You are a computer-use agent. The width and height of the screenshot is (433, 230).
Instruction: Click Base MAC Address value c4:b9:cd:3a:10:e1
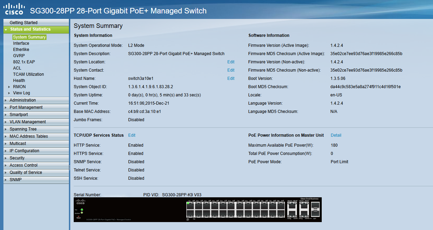click(x=145, y=112)
